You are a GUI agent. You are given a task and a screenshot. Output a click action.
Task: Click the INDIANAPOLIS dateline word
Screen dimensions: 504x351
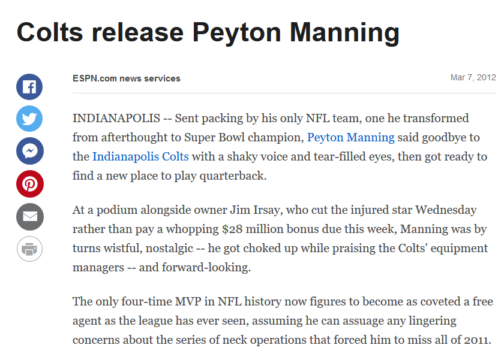pyautogui.click(x=116, y=118)
